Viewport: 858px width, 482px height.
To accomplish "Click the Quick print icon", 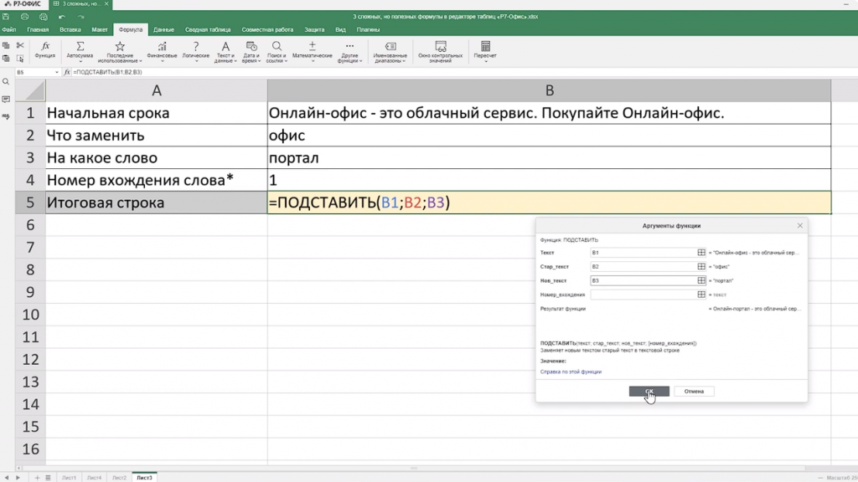I will pyautogui.click(x=44, y=17).
